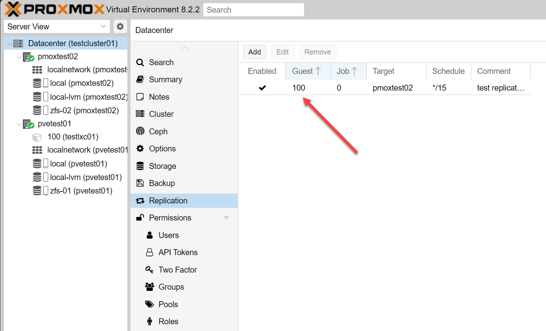This screenshot has width=546, height=331.
Task: Click the pvetest01 node icon
Action: [x=28, y=124]
